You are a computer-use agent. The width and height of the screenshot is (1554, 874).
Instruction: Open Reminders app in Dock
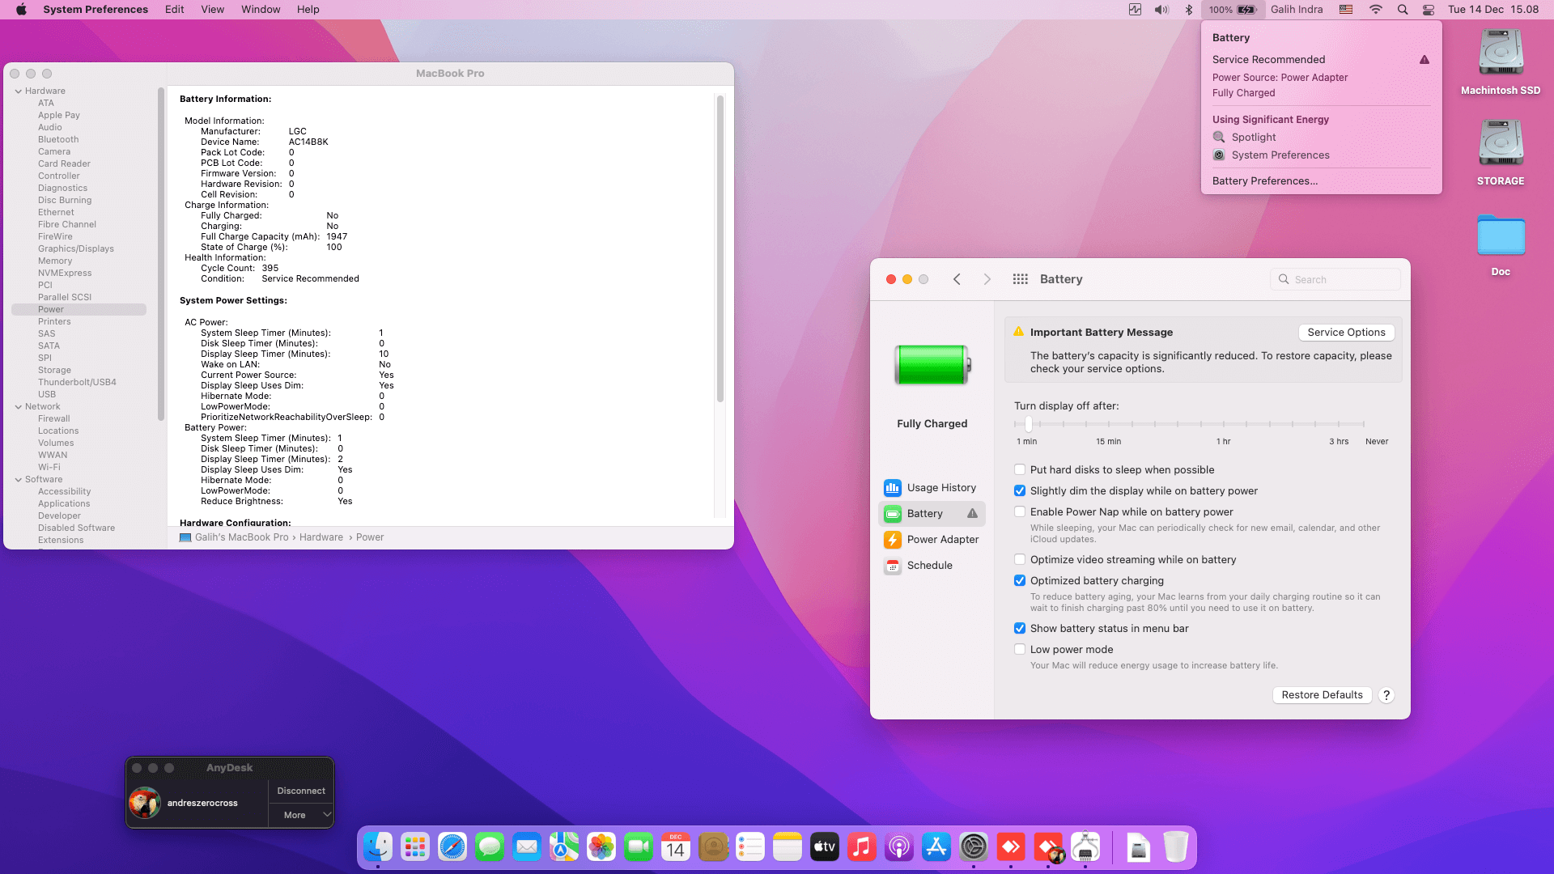pyautogui.click(x=750, y=847)
